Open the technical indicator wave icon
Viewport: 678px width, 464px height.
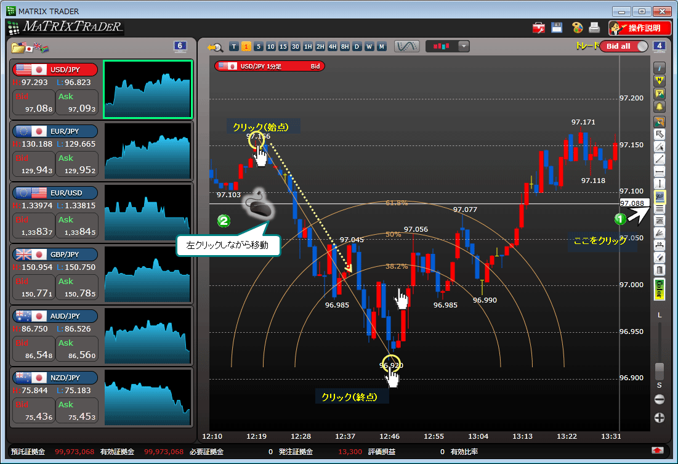point(406,46)
